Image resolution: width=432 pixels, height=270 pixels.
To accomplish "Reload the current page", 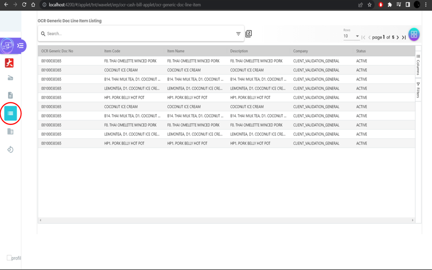I will coord(24,5).
